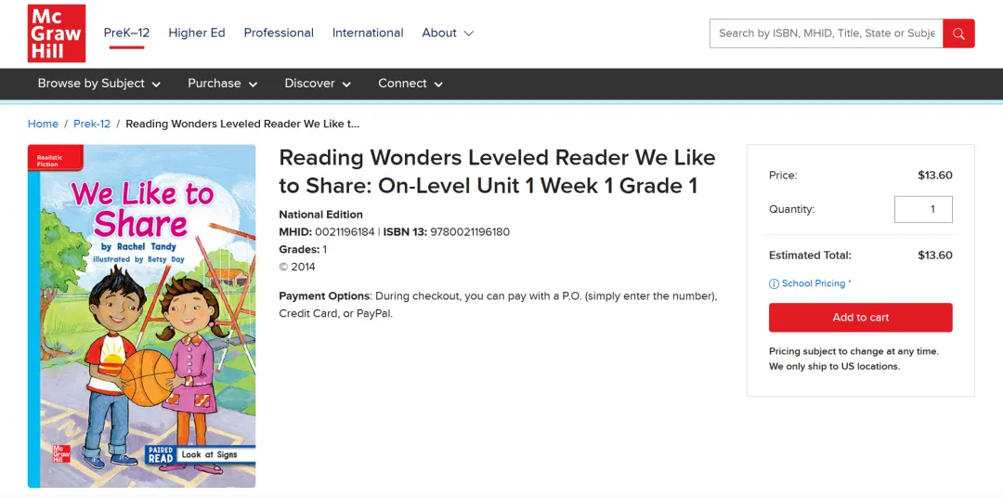Click the School Pricing info icon
1003x498 pixels.
pyautogui.click(x=774, y=283)
